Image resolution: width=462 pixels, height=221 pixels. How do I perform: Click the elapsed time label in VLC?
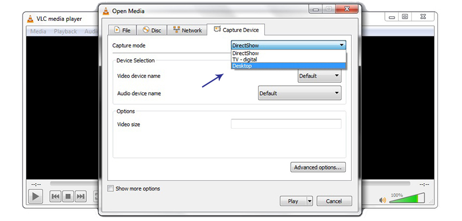[36, 184]
